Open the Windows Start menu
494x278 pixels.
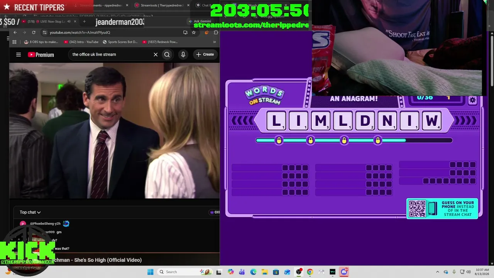[151, 272]
